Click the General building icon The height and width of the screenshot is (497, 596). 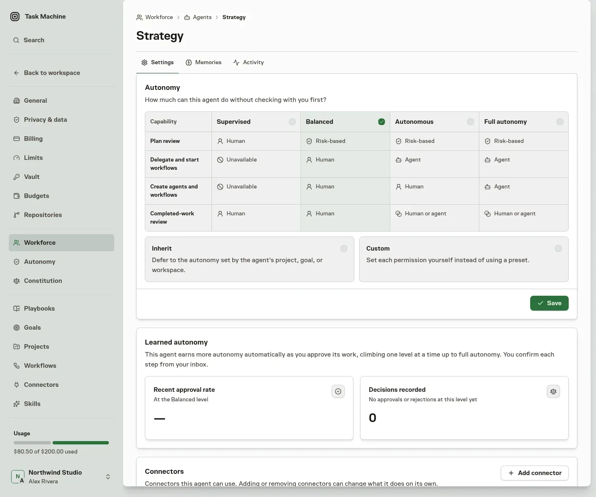pos(17,101)
